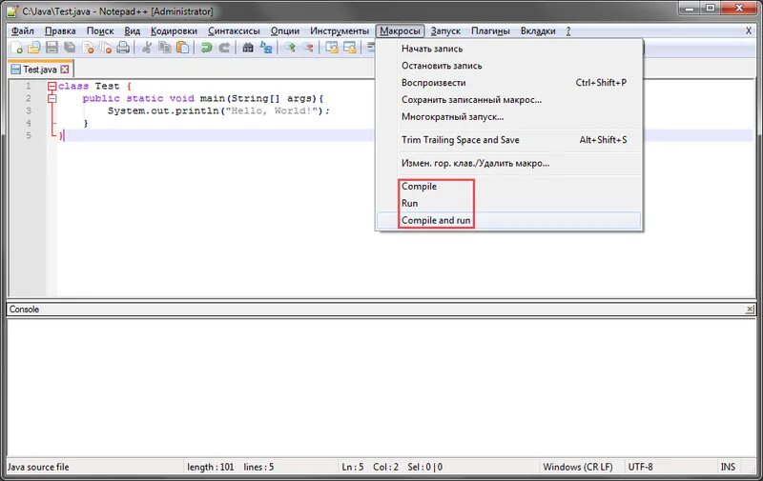The image size is (763, 481).
Task: Run the Compile macro
Action: coord(509,187)
